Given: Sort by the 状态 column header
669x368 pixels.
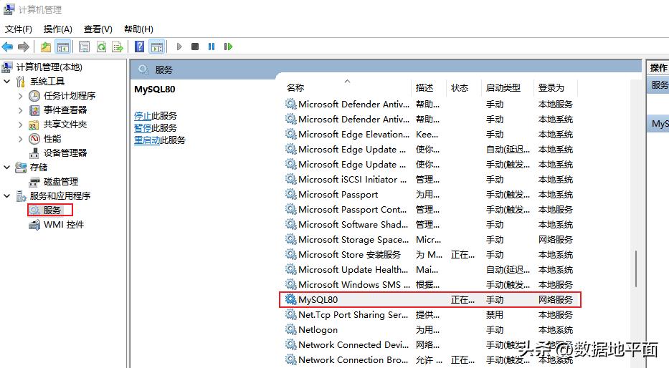Looking at the screenshot, I should (x=464, y=88).
